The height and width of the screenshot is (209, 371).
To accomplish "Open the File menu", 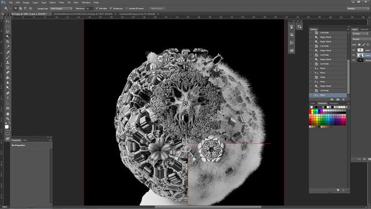I will [11, 2].
